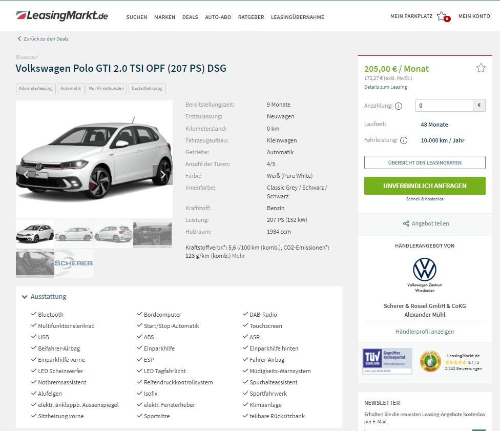Click the Mein Parkplatz star icon
The width and height of the screenshot is (500, 431).
coord(442,16)
